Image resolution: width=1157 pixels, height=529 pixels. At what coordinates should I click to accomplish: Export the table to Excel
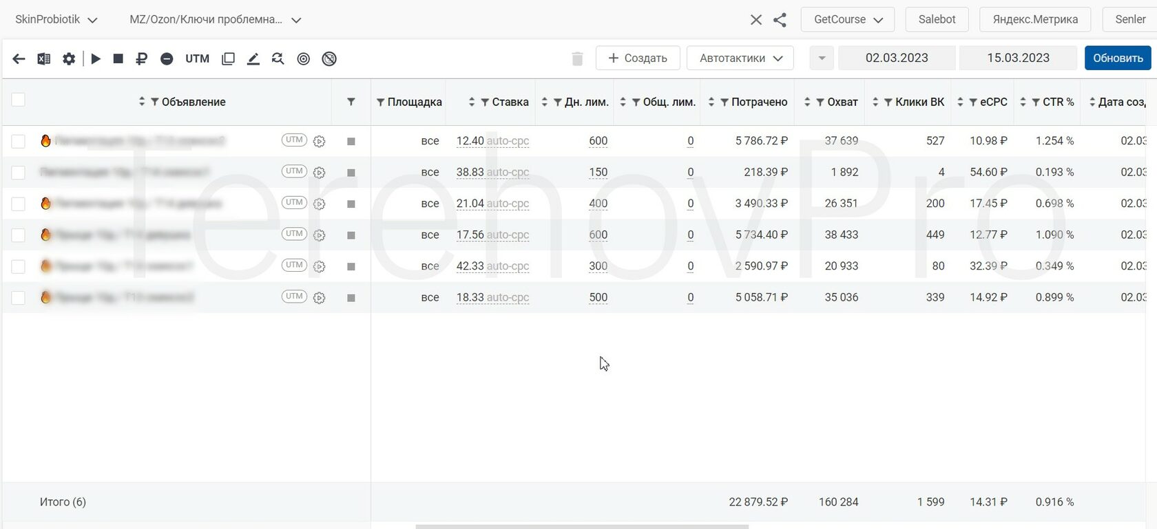[x=43, y=59]
